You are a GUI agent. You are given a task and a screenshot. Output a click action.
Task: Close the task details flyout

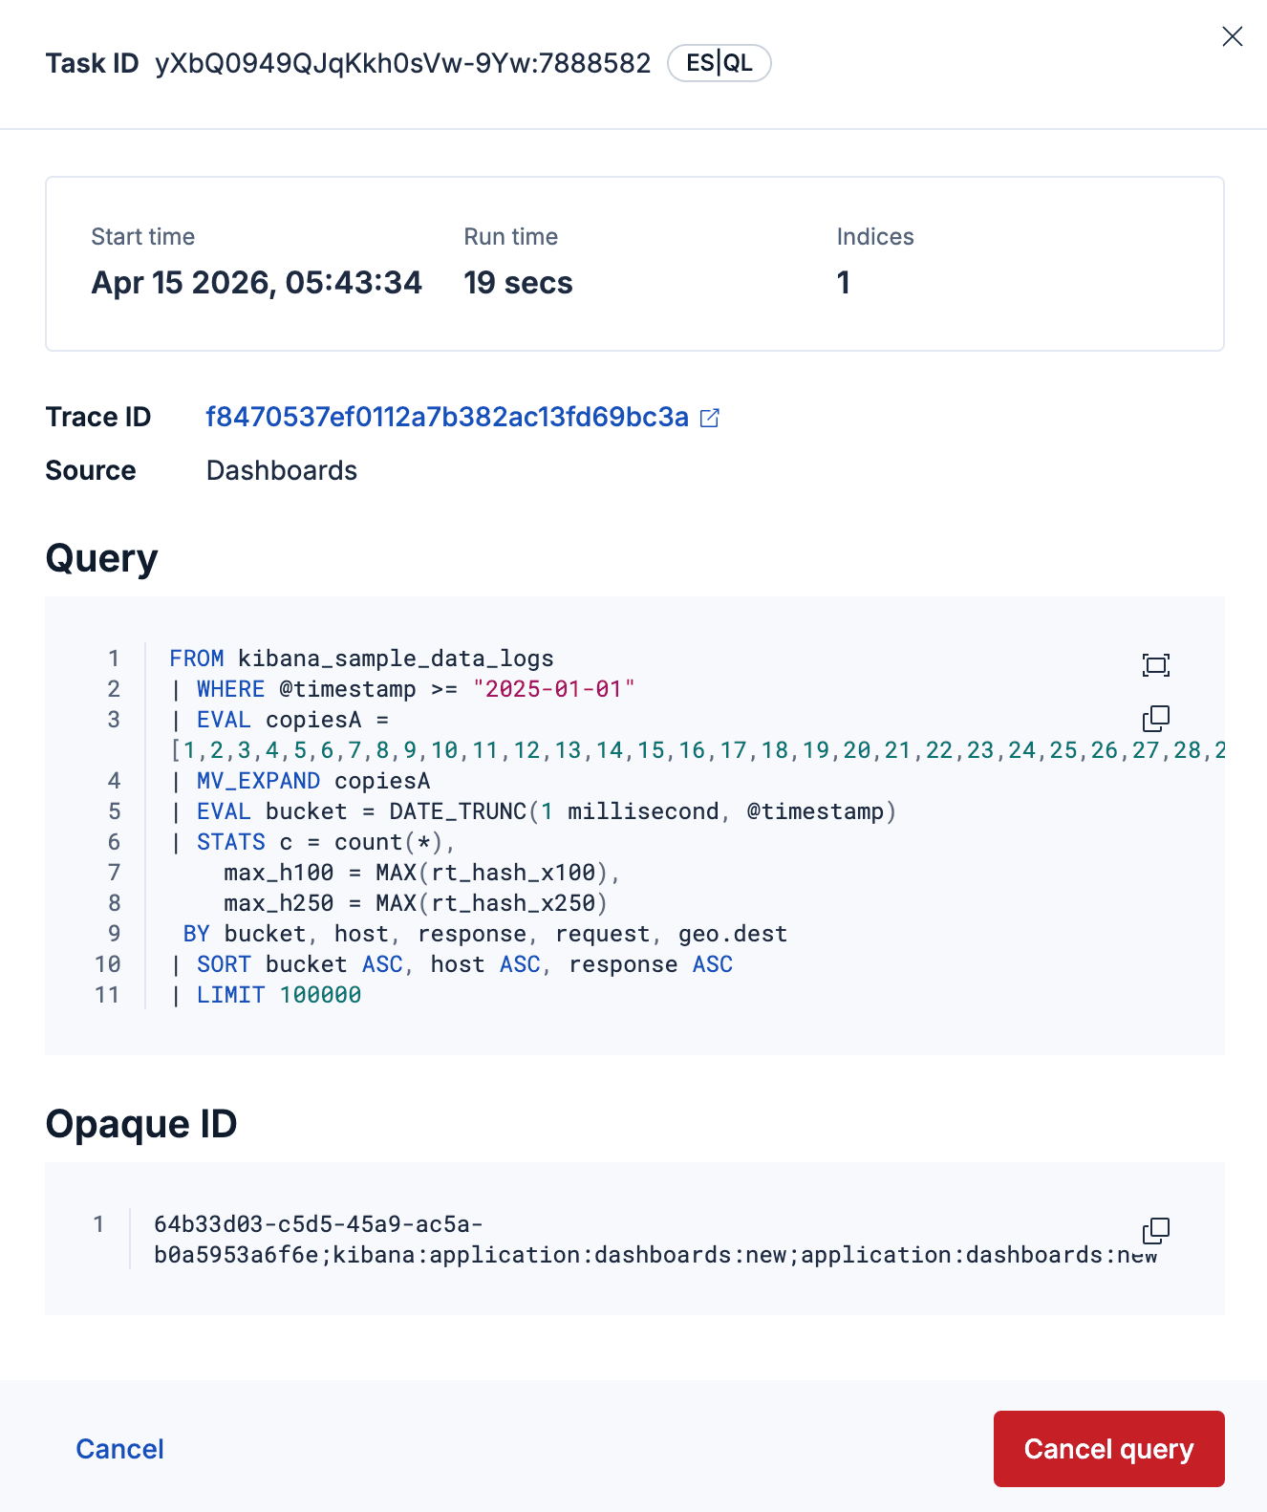(1232, 36)
